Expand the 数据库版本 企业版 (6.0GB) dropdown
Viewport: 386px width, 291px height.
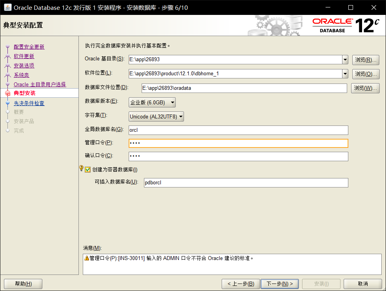click(x=152, y=102)
